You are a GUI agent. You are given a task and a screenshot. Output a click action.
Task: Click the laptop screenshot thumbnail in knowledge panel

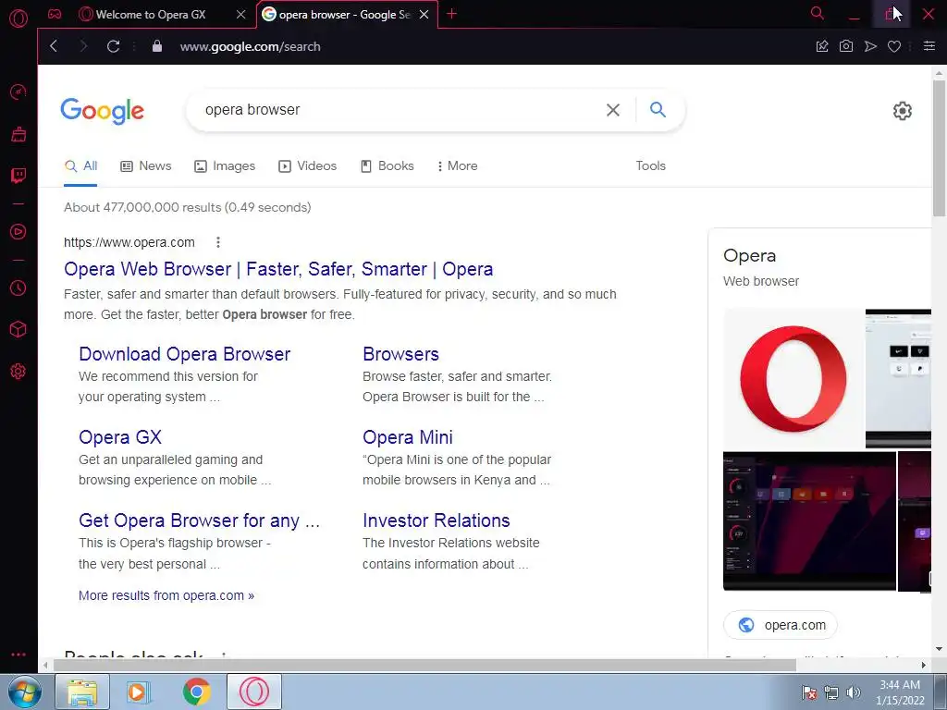click(x=899, y=378)
